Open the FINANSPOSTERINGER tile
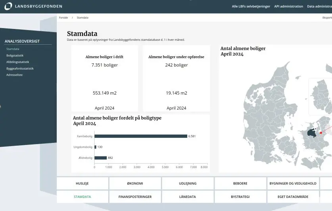 (135, 197)
